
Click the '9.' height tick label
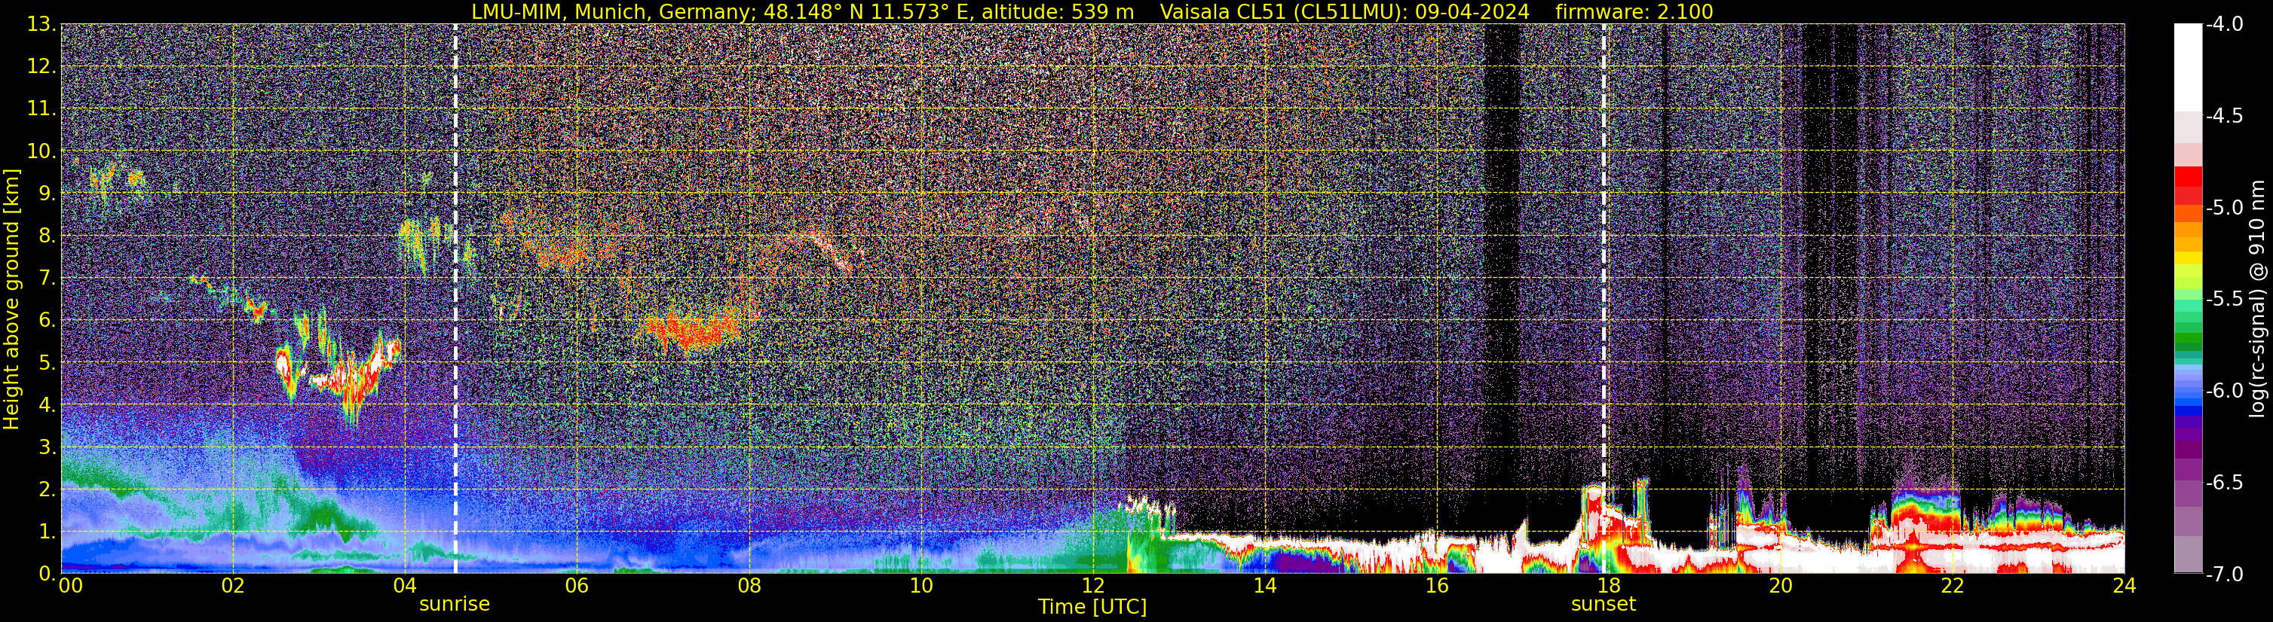coord(47,193)
